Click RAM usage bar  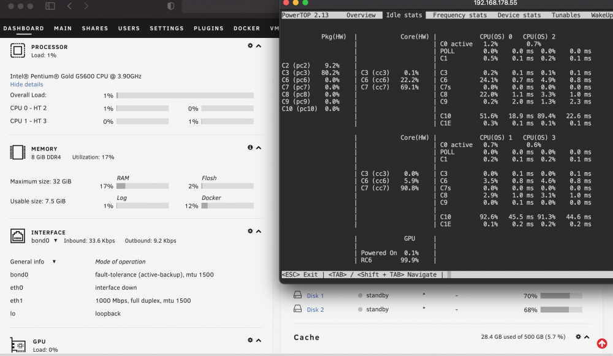click(x=142, y=186)
